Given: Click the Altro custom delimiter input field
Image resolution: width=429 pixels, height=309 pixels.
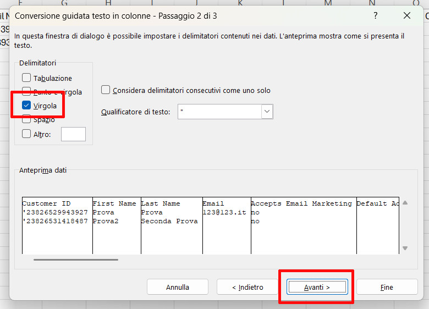Looking at the screenshot, I should pos(73,134).
